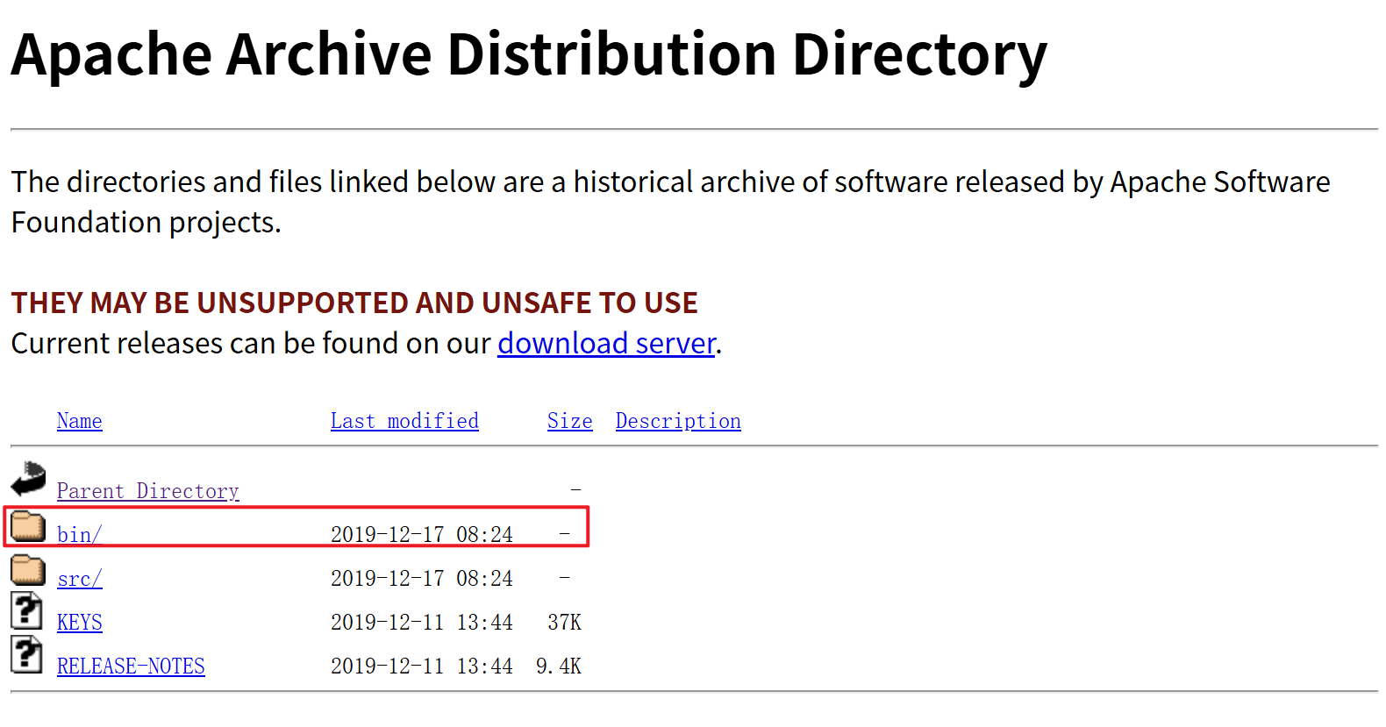The image size is (1386, 727).
Task: Go to Parent Directory link
Action: (x=148, y=491)
